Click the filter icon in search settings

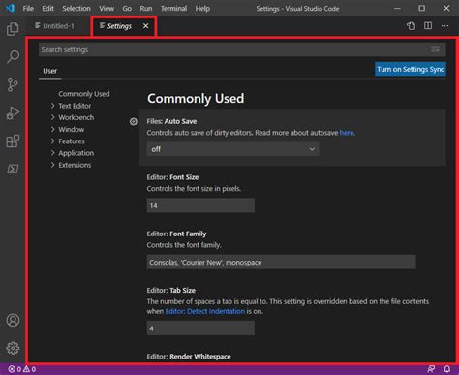click(x=435, y=49)
